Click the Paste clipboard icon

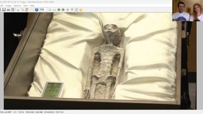point(27,9)
